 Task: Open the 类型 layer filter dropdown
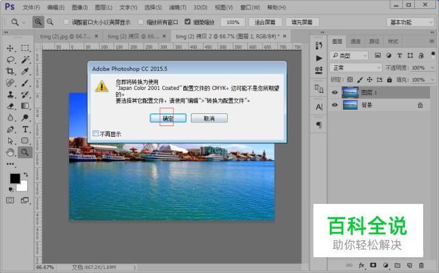click(x=348, y=55)
